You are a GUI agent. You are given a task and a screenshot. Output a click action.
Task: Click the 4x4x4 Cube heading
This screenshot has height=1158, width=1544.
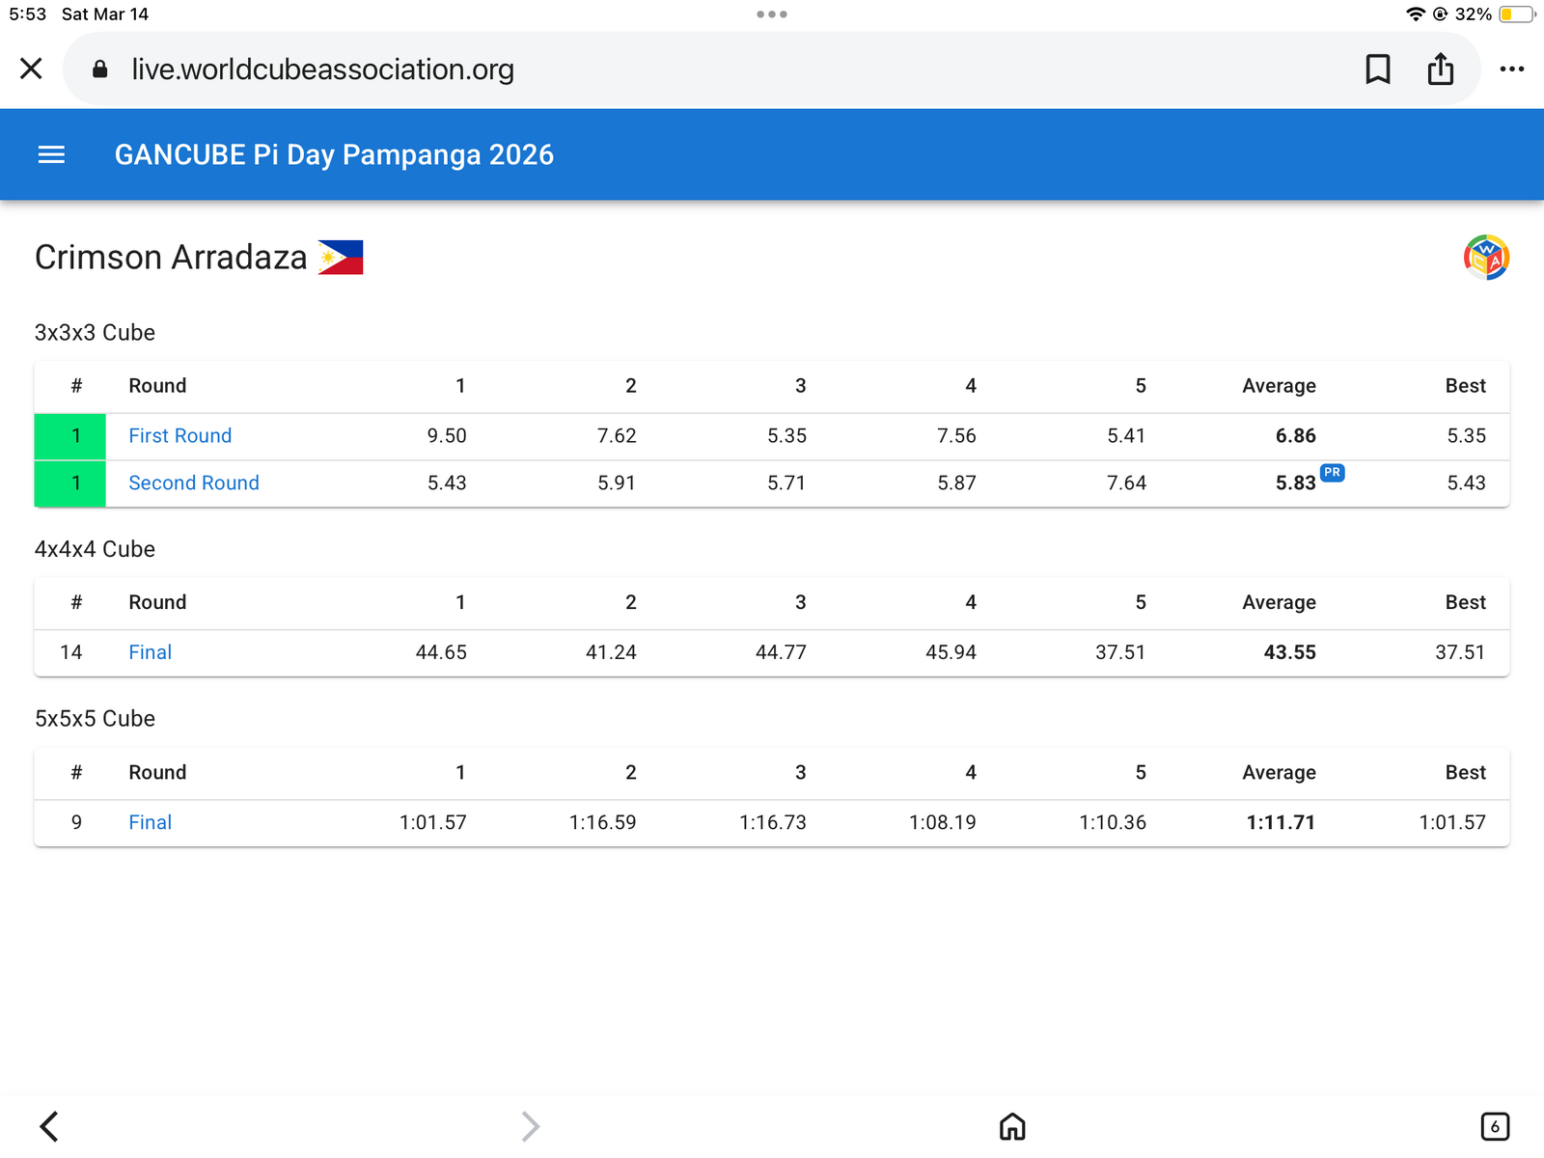(x=95, y=549)
